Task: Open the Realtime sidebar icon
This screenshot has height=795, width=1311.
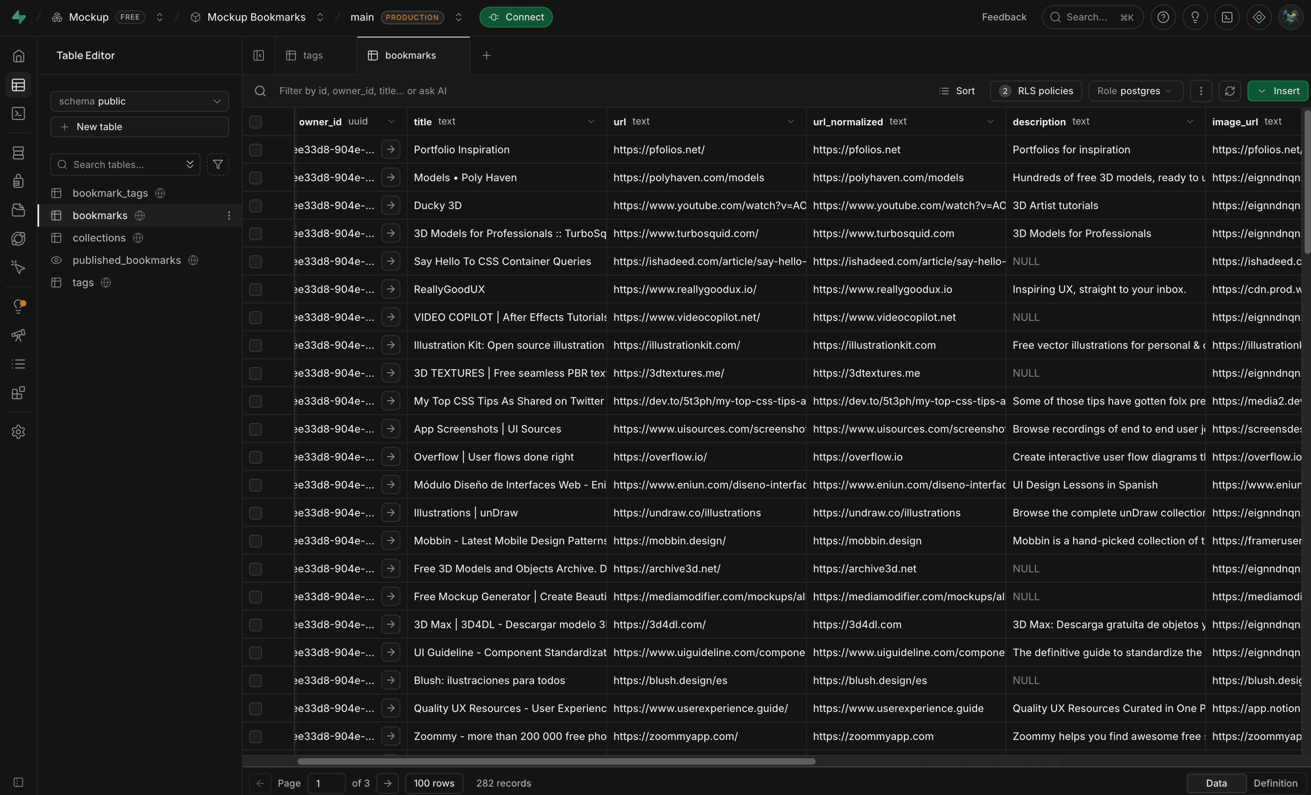Action: tap(19, 267)
